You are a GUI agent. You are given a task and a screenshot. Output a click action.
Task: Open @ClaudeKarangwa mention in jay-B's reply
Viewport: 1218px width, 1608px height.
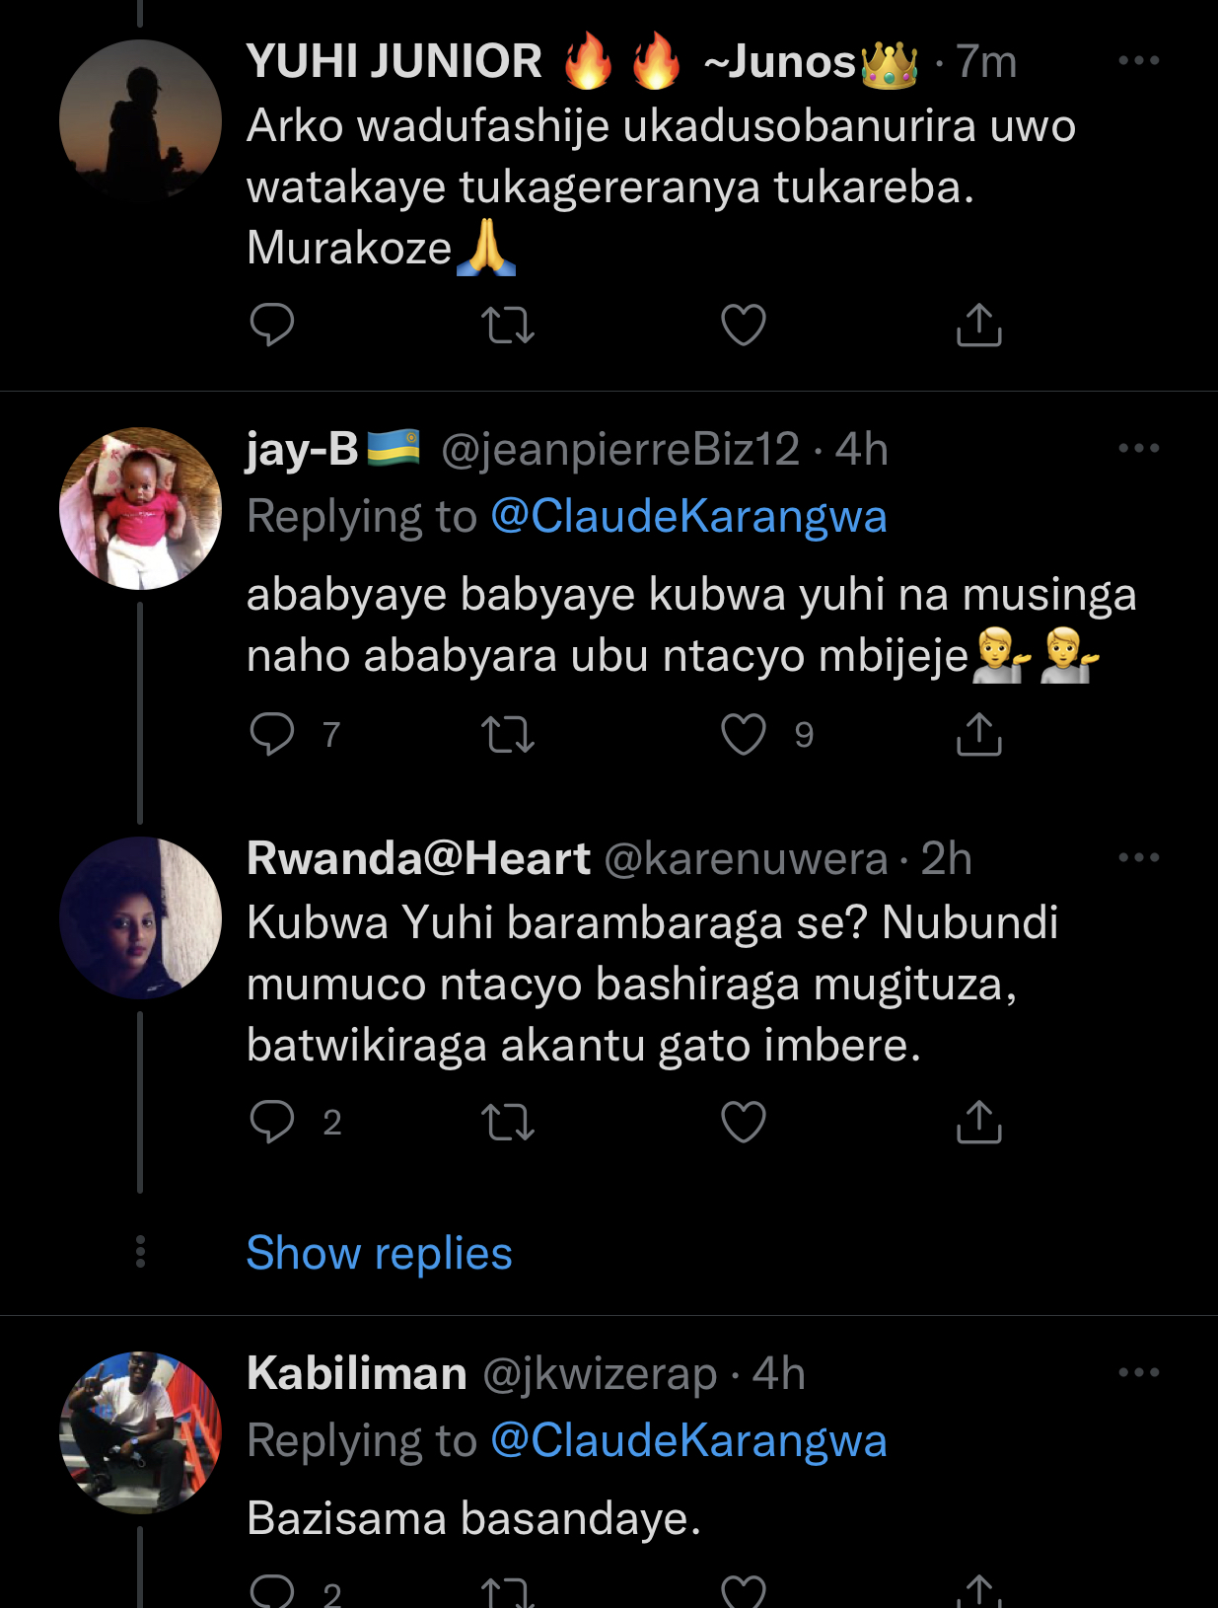point(688,517)
